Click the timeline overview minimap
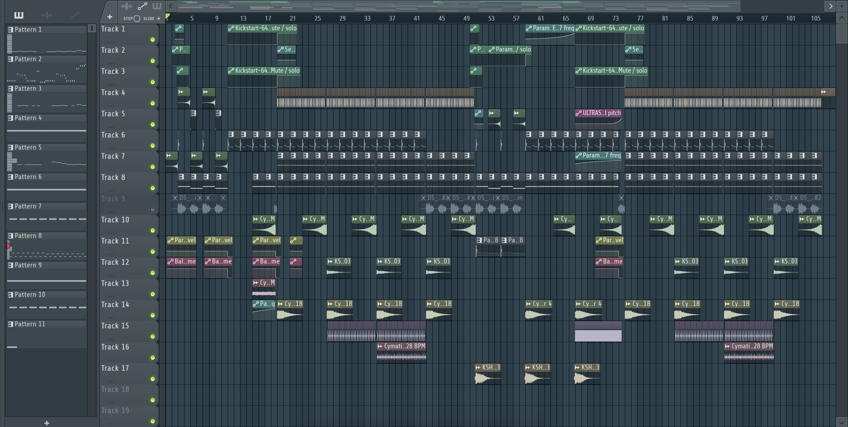Viewport: 848px width, 427px height. click(x=459, y=6)
